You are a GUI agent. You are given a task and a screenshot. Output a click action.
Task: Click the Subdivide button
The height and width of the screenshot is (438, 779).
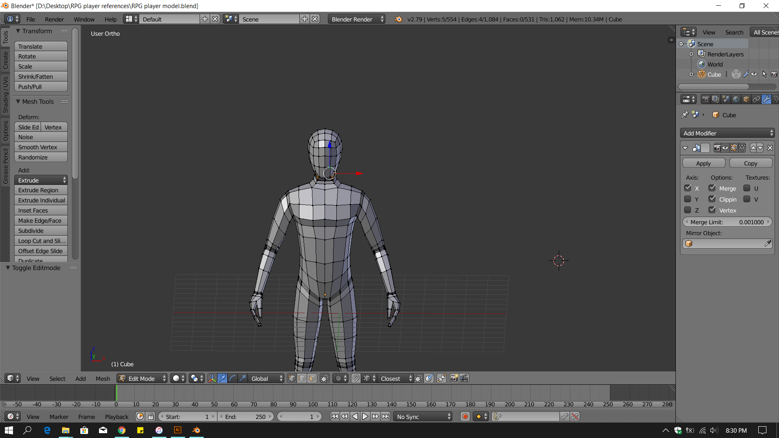pos(41,230)
